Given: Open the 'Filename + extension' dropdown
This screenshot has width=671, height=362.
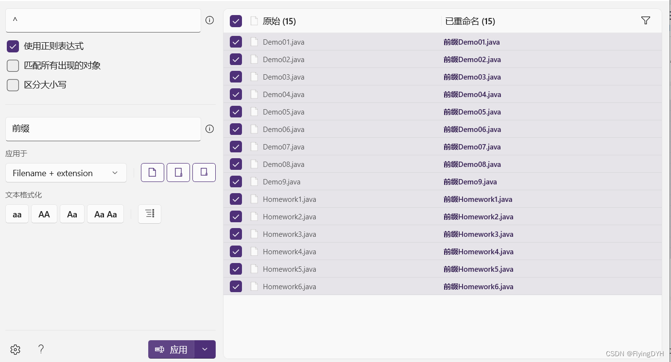Looking at the screenshot, I should [x=66, y=173].
